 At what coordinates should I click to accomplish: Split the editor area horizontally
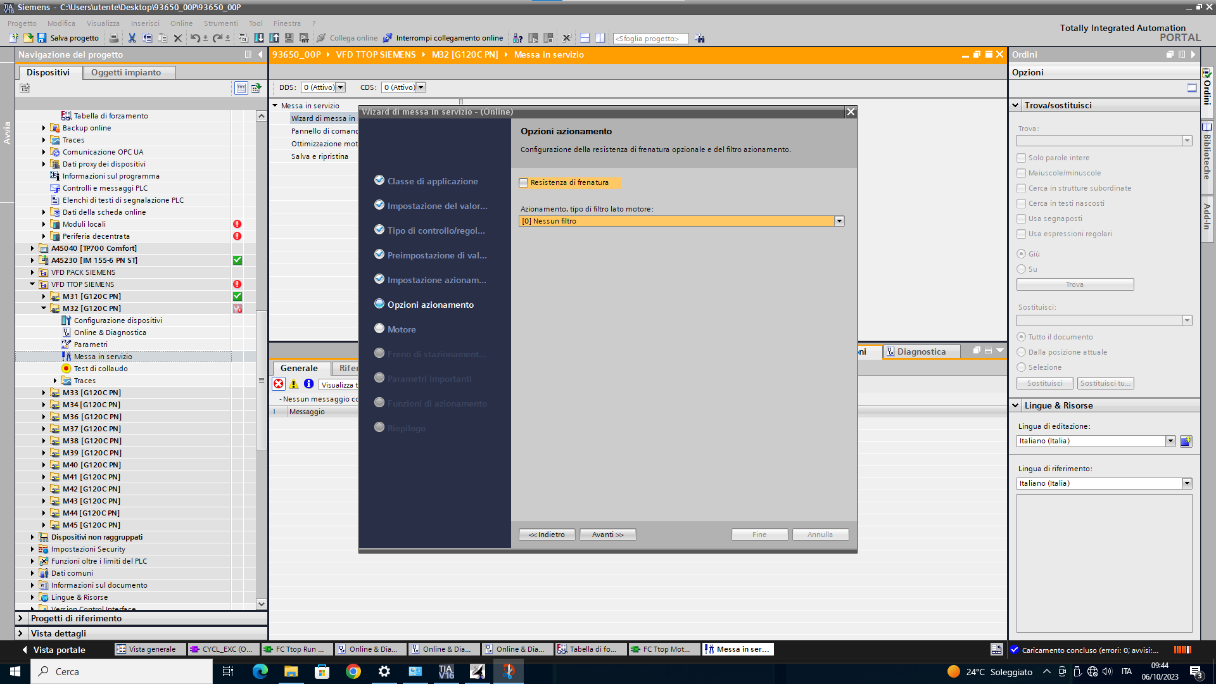[585, 38]
